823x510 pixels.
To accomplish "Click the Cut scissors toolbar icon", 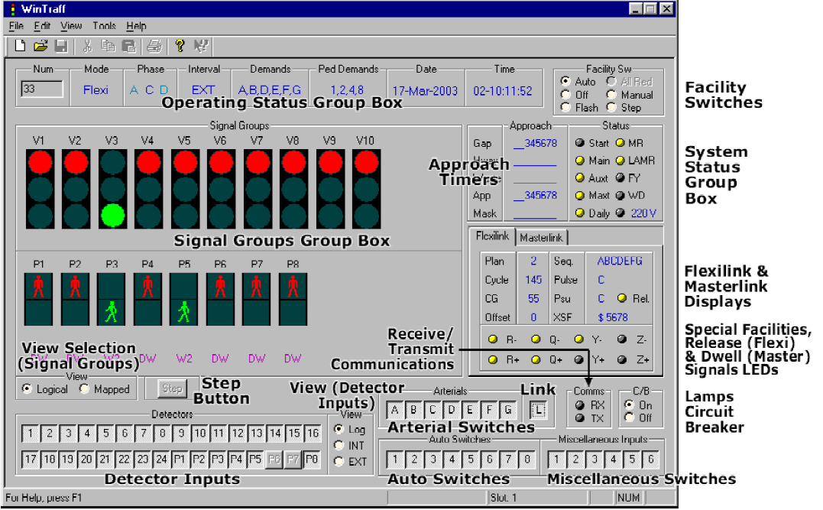I will [x=88, y=46].
